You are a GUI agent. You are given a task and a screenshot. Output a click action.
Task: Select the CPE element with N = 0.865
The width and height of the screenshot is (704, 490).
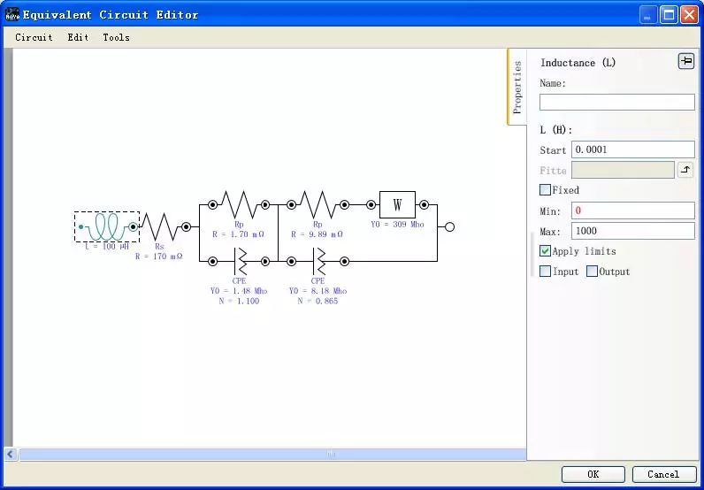click(318, 261)
